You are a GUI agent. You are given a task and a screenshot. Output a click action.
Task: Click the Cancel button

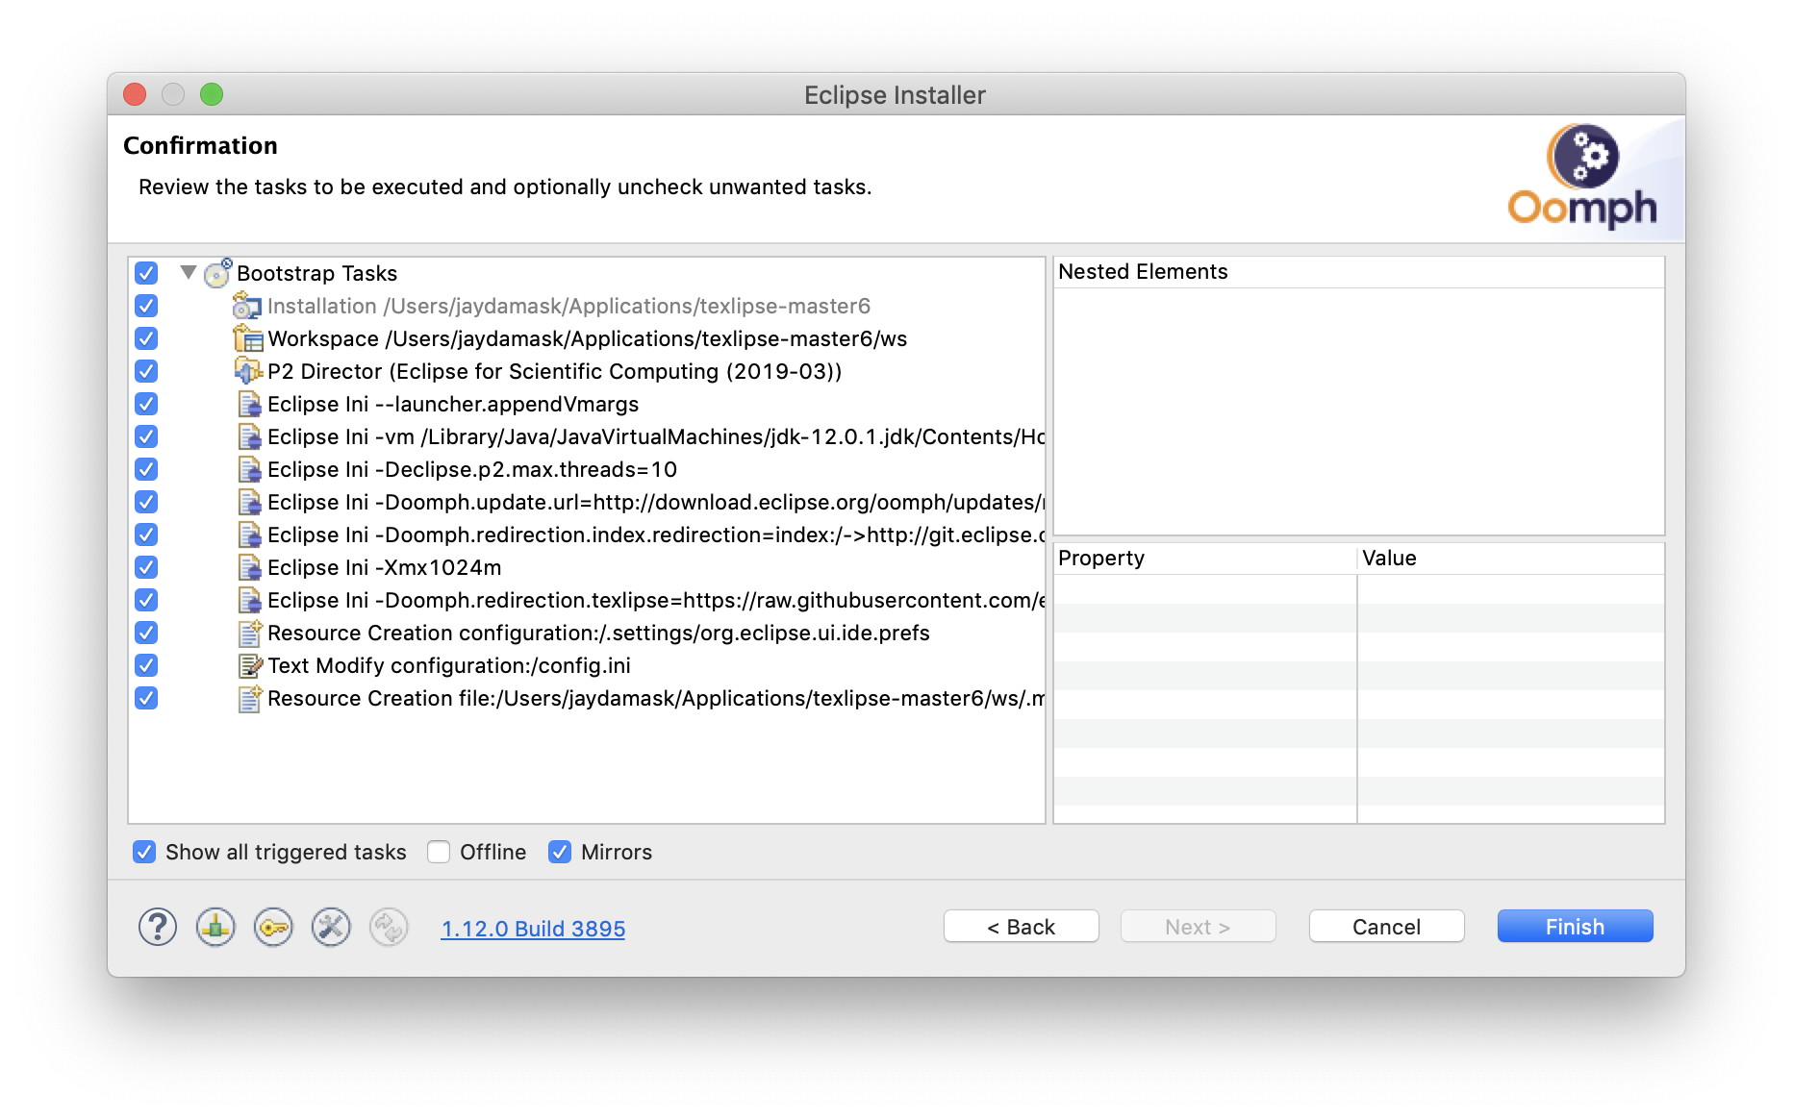(1387, 927)
